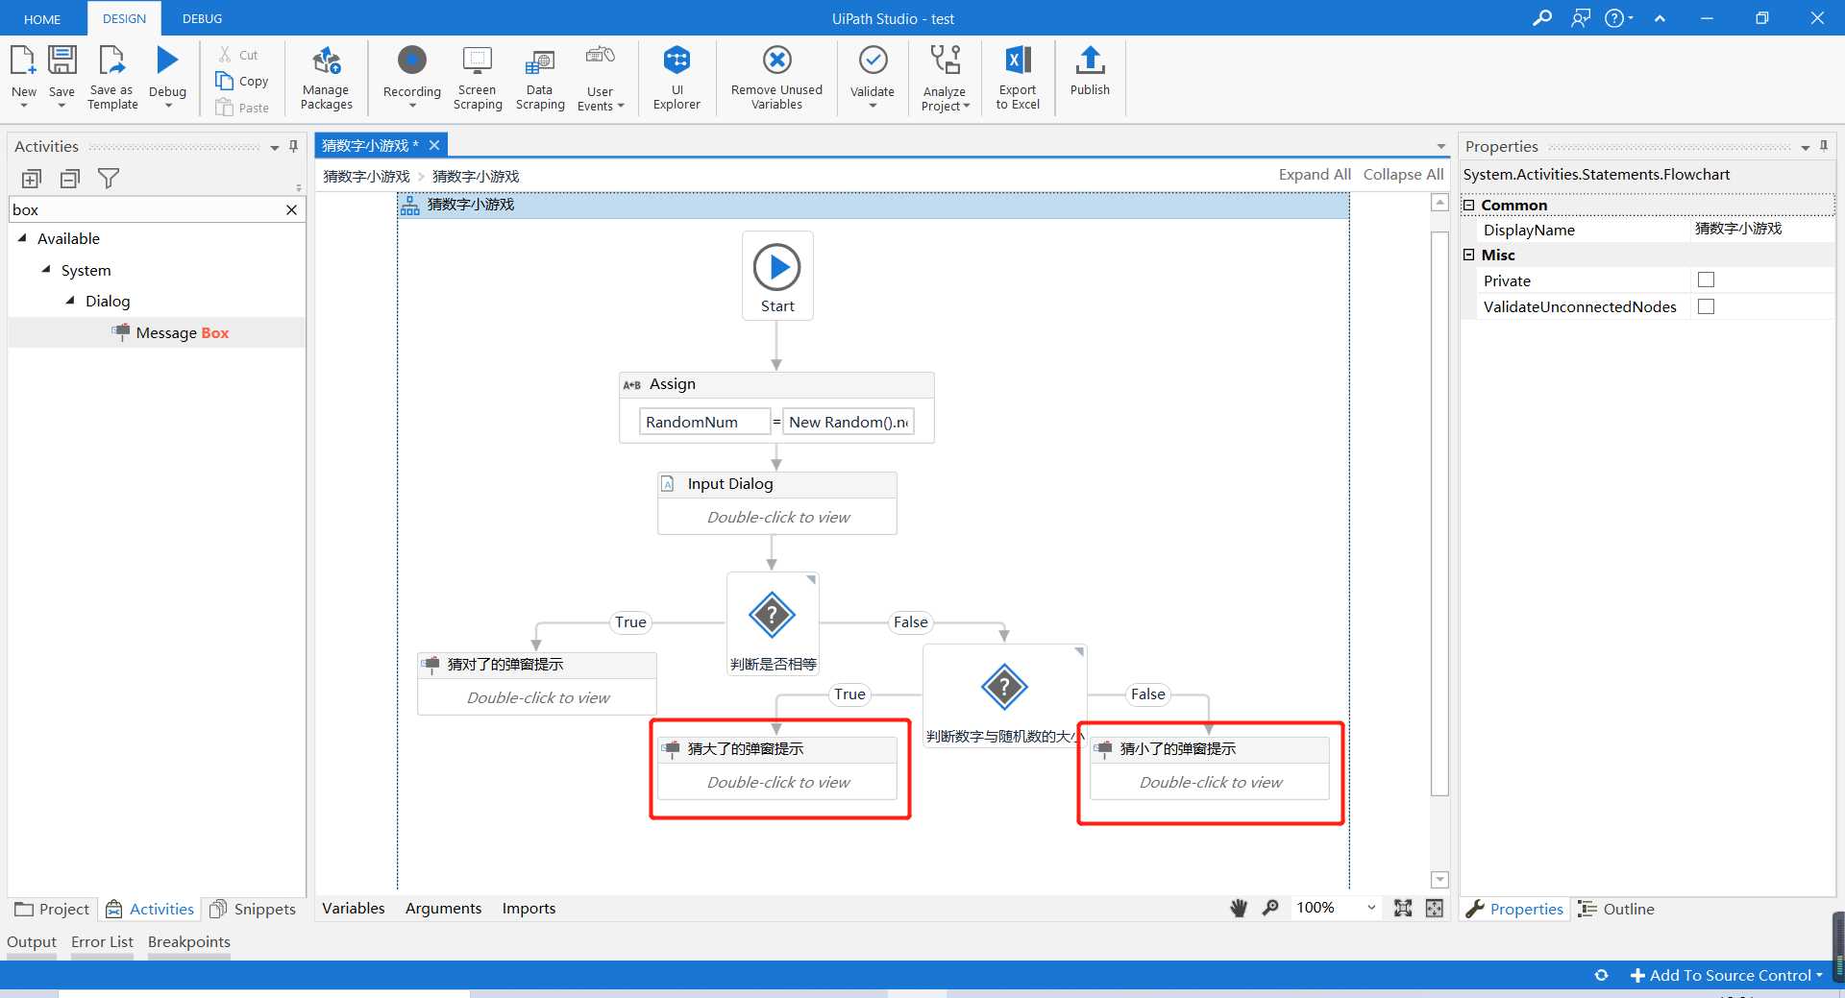Close the 猜数字小游戏 document tab
Viewport: 1845px width, 998px height.
coord(434,145)
